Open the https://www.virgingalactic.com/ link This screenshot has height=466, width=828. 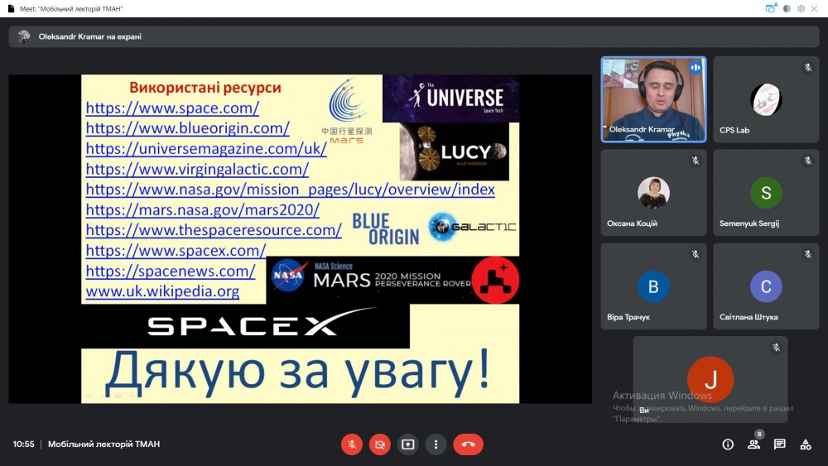pos(197,170)
